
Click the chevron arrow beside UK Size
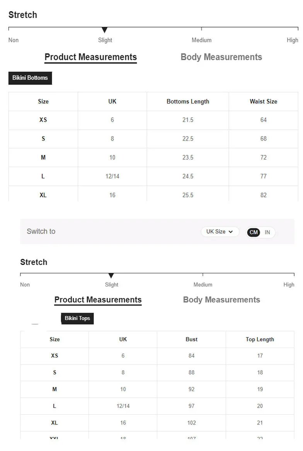point(230,232)
